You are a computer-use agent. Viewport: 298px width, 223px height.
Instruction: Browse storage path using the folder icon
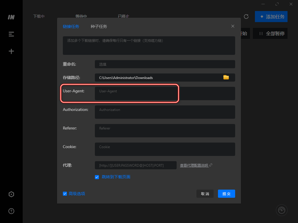(226, 78)
